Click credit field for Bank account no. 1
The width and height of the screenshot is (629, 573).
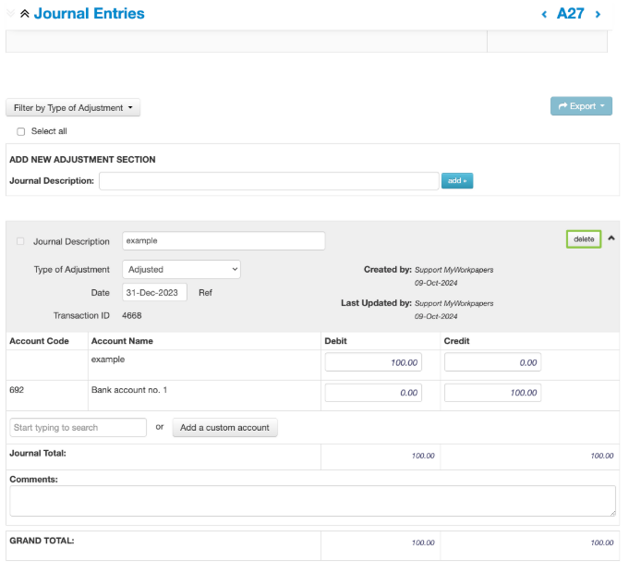[492, 393]
